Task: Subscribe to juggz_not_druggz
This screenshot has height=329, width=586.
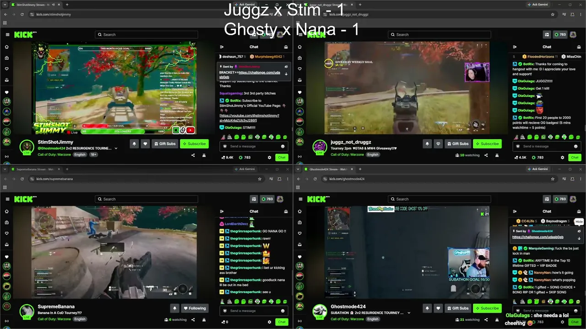Action: 487,143
